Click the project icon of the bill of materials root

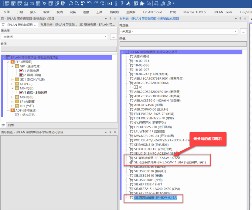click(127, 52)
